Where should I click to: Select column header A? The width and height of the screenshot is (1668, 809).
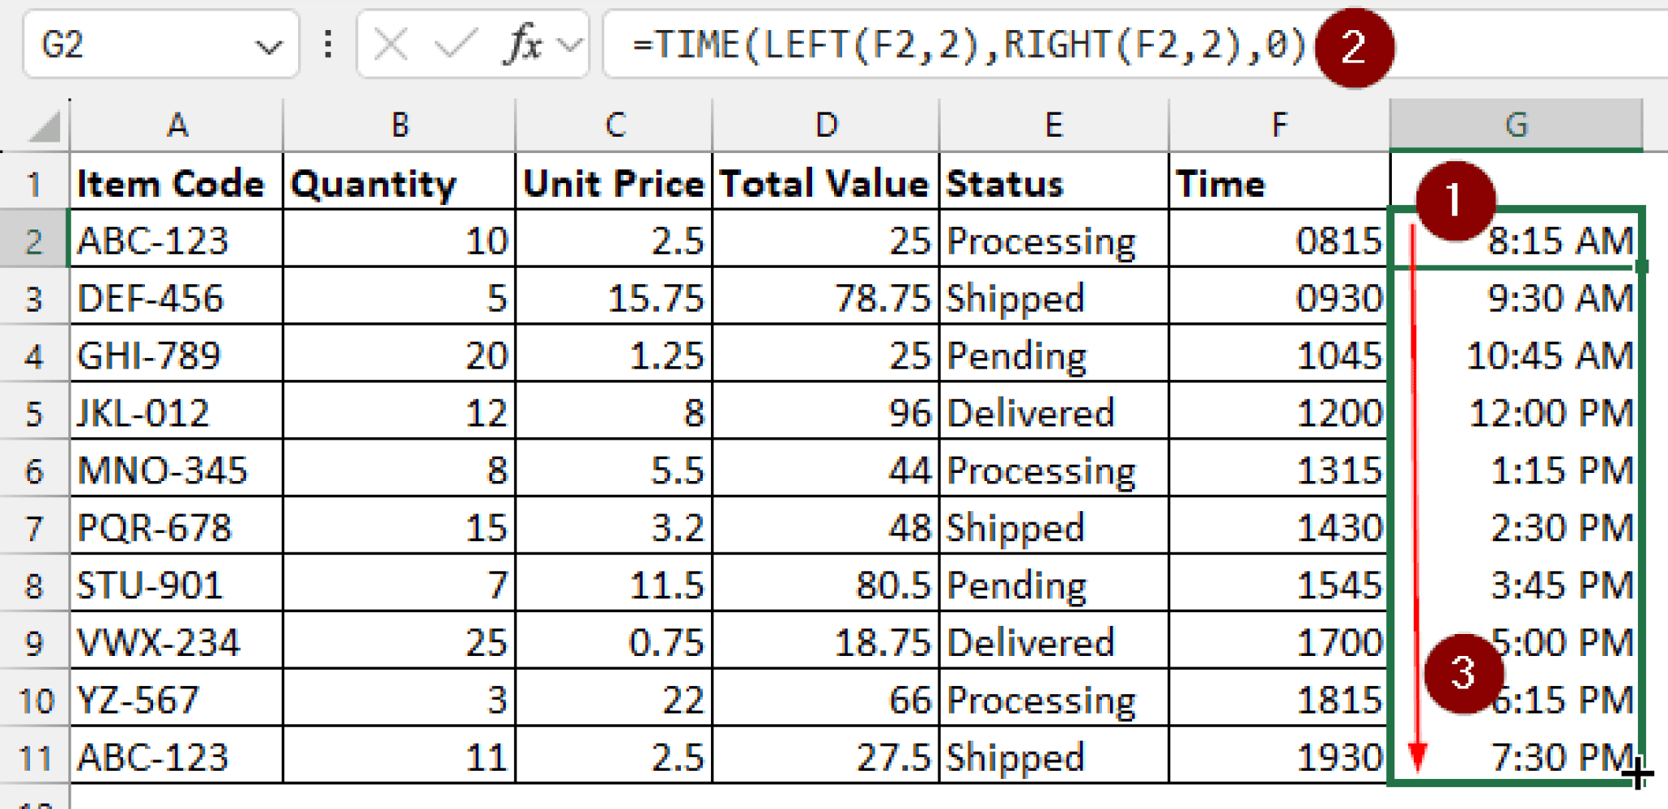pyautogui.click(x=176, y=124)
